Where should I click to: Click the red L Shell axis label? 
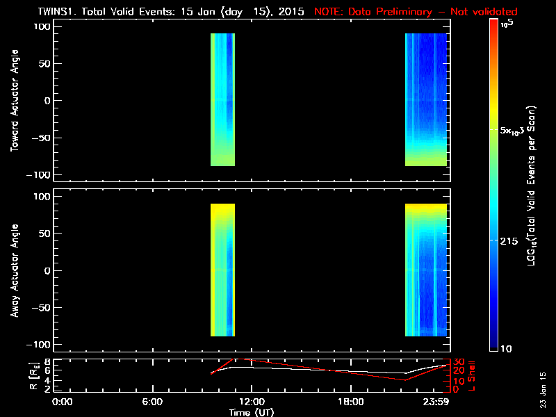(473, 375)
